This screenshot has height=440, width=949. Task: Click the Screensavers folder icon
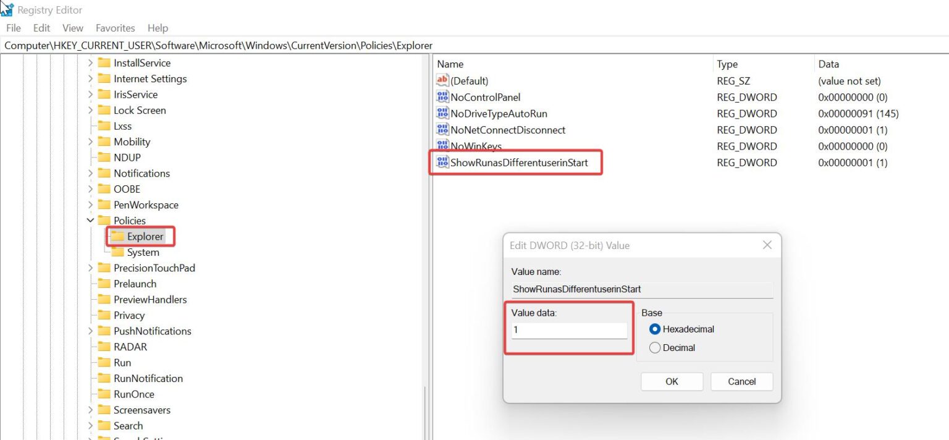104,410
